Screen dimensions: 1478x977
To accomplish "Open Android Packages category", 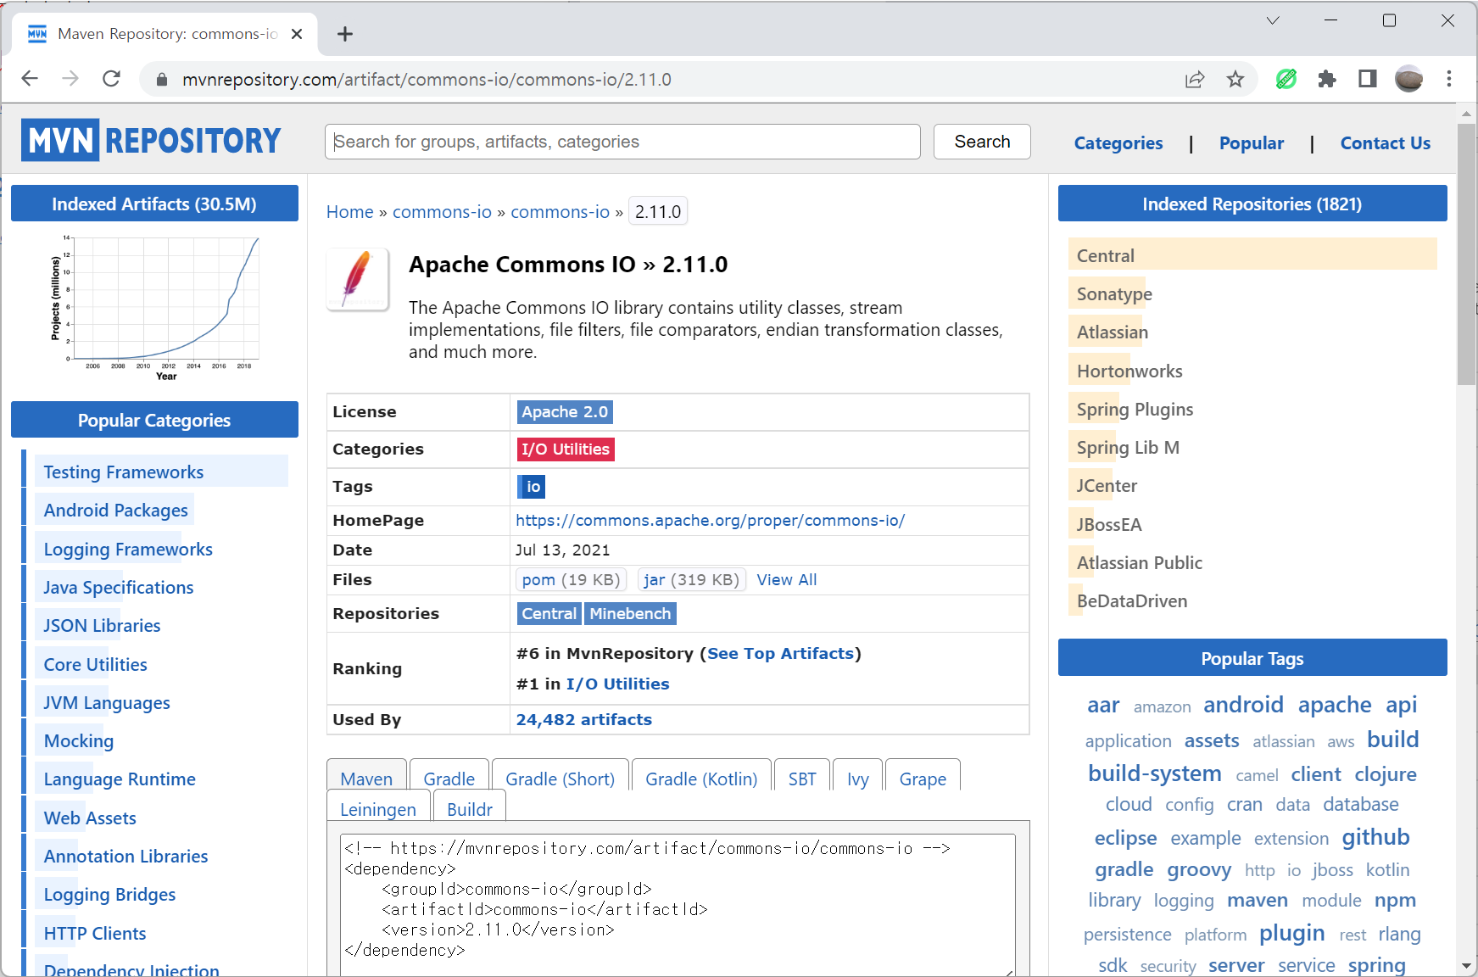I will tap(115, 511).
